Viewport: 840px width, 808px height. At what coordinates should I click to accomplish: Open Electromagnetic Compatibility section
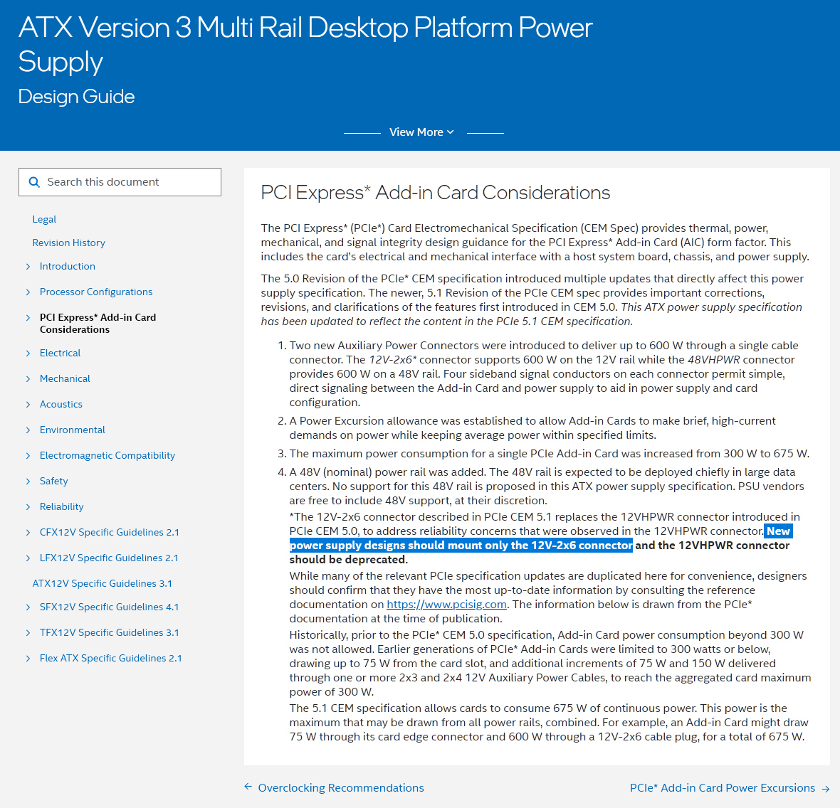coord(107,456)
